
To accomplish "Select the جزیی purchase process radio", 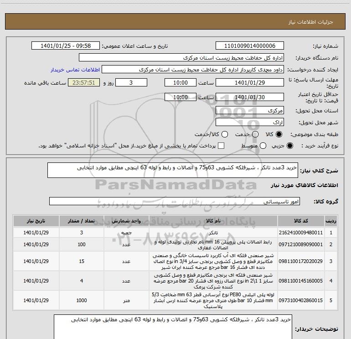I will 289,146.
